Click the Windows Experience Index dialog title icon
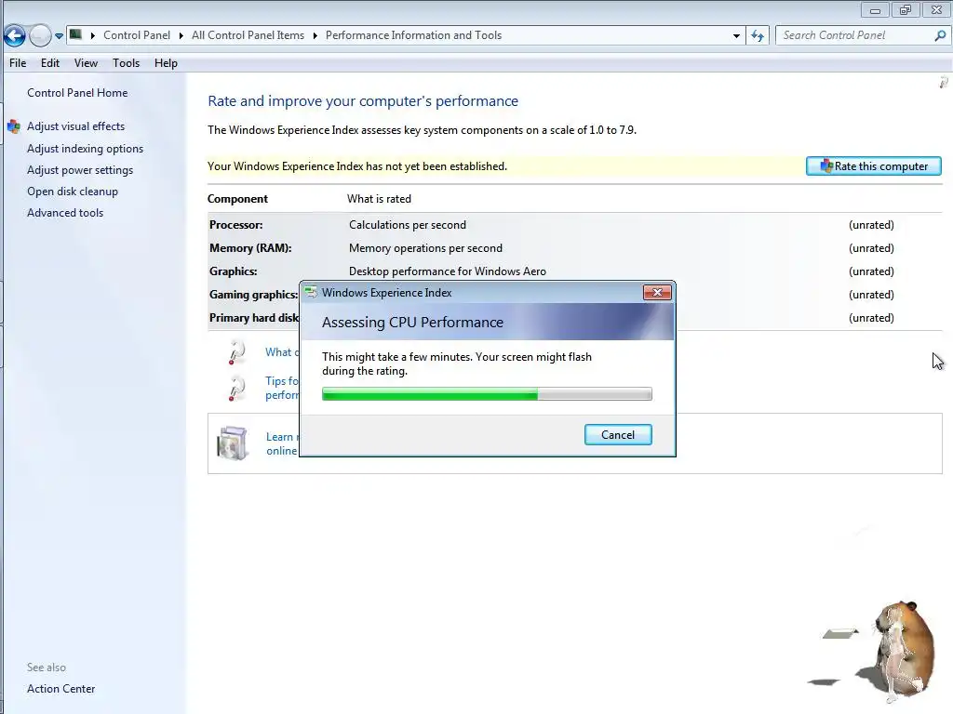This screenshot has height=714, width=953. (x=311, y=293)
